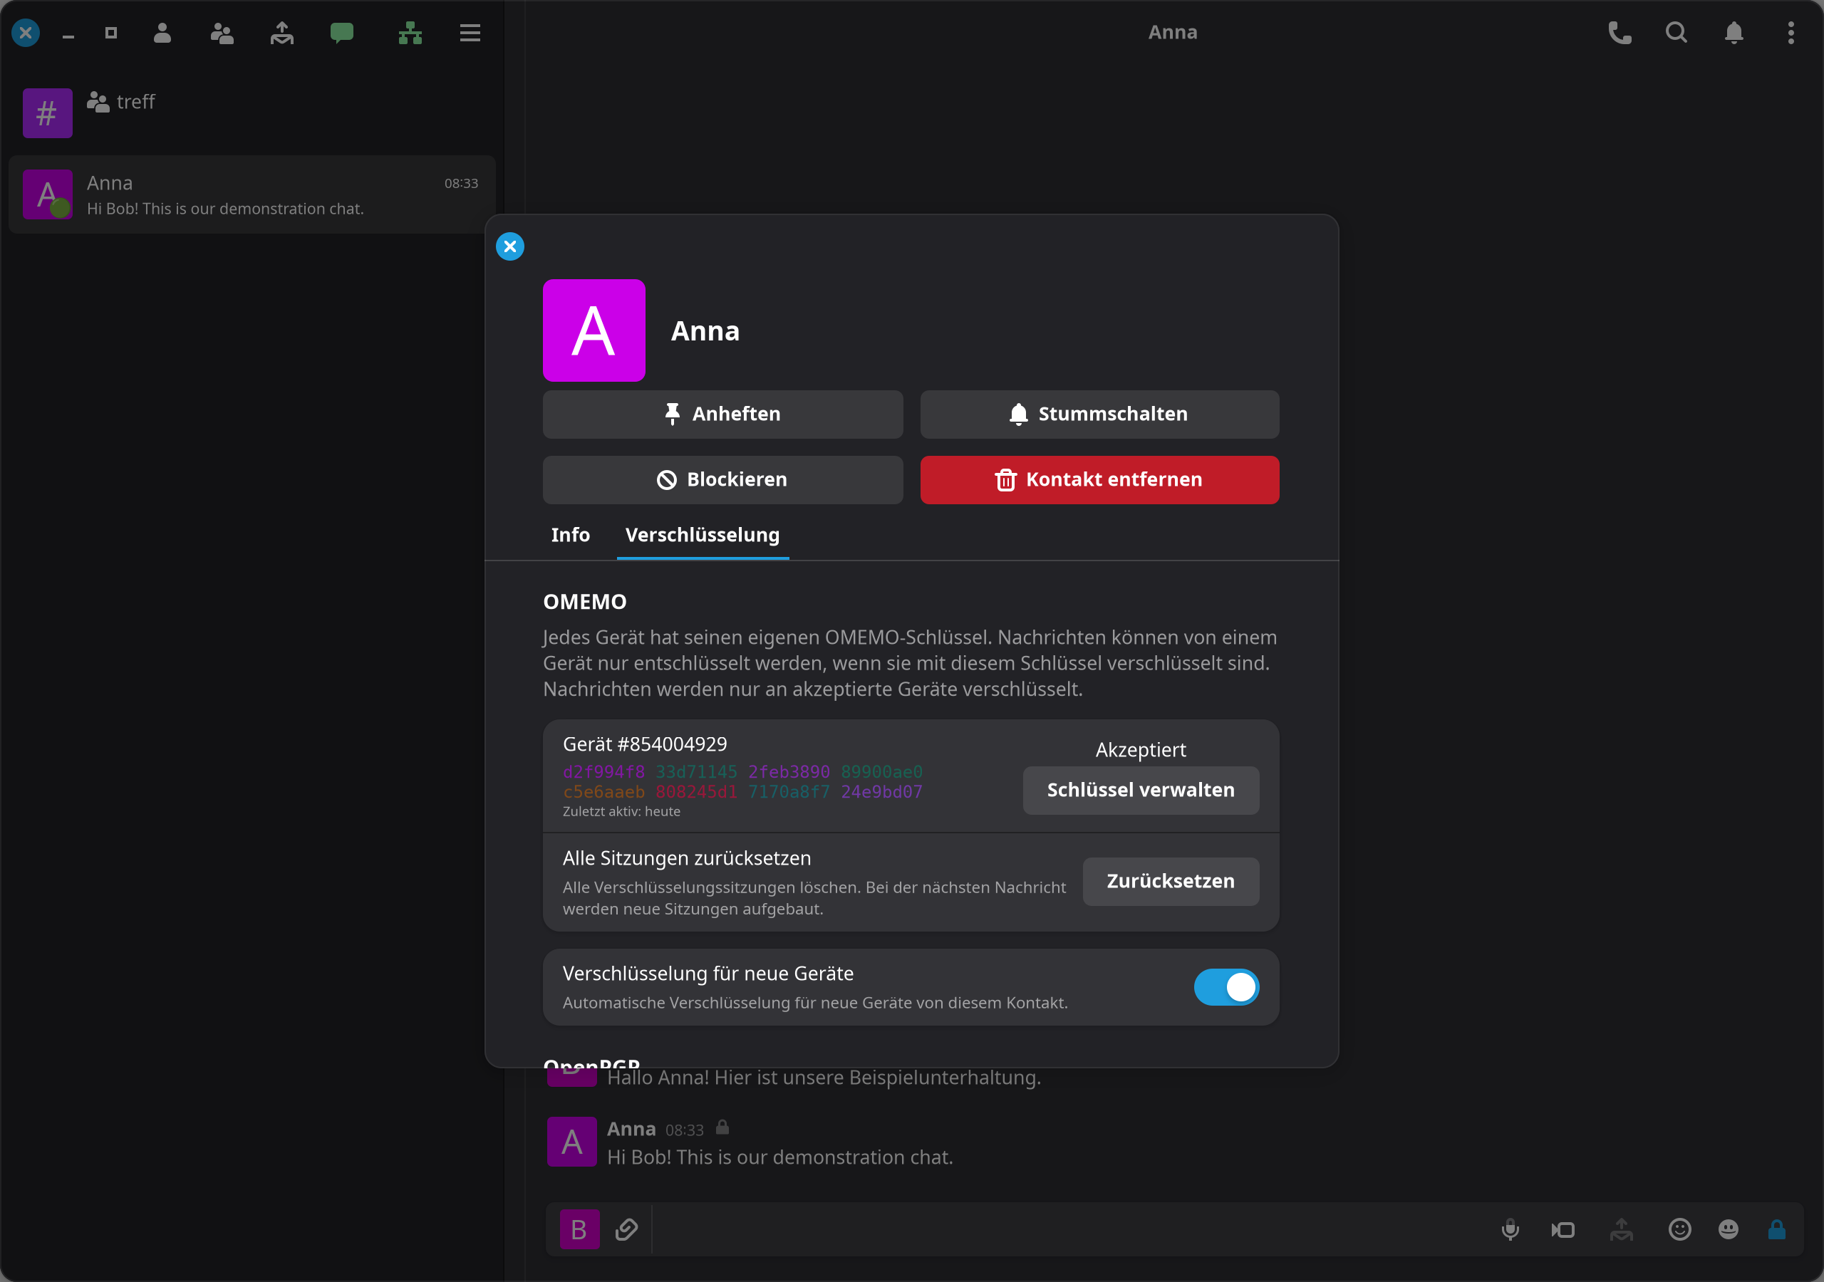Close the Anna contact dialog
This screenshot has width=1824, height=1282.
pyautogui.click(x=510, y=246)
